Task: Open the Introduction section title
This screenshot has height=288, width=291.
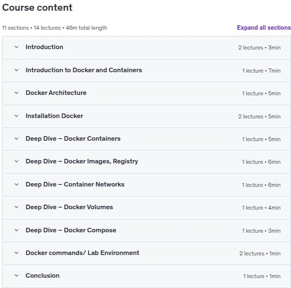Action: point(44,47)
